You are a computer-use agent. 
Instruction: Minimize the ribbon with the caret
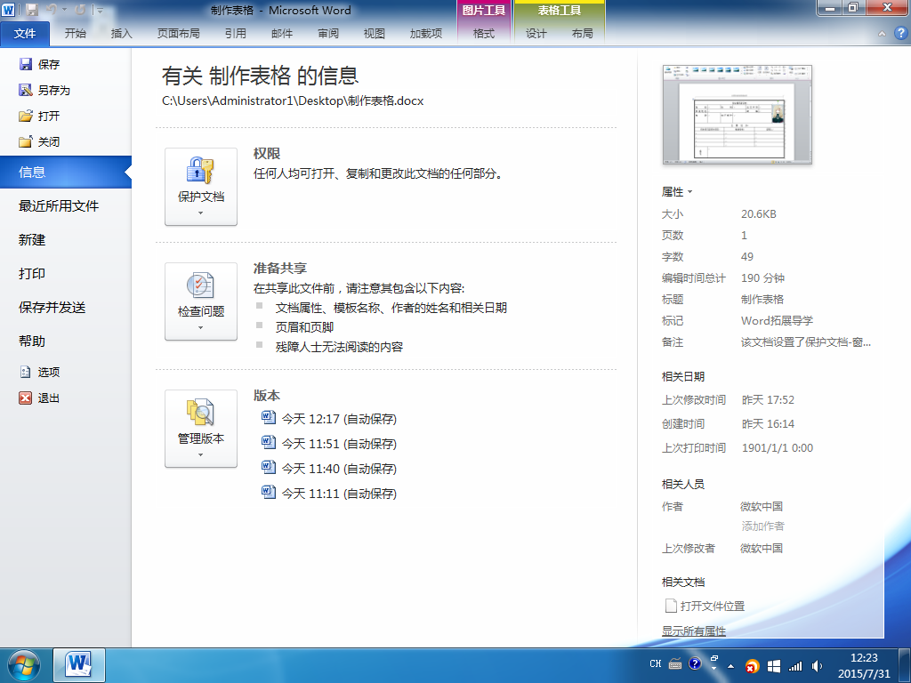[x=882, y=34]
